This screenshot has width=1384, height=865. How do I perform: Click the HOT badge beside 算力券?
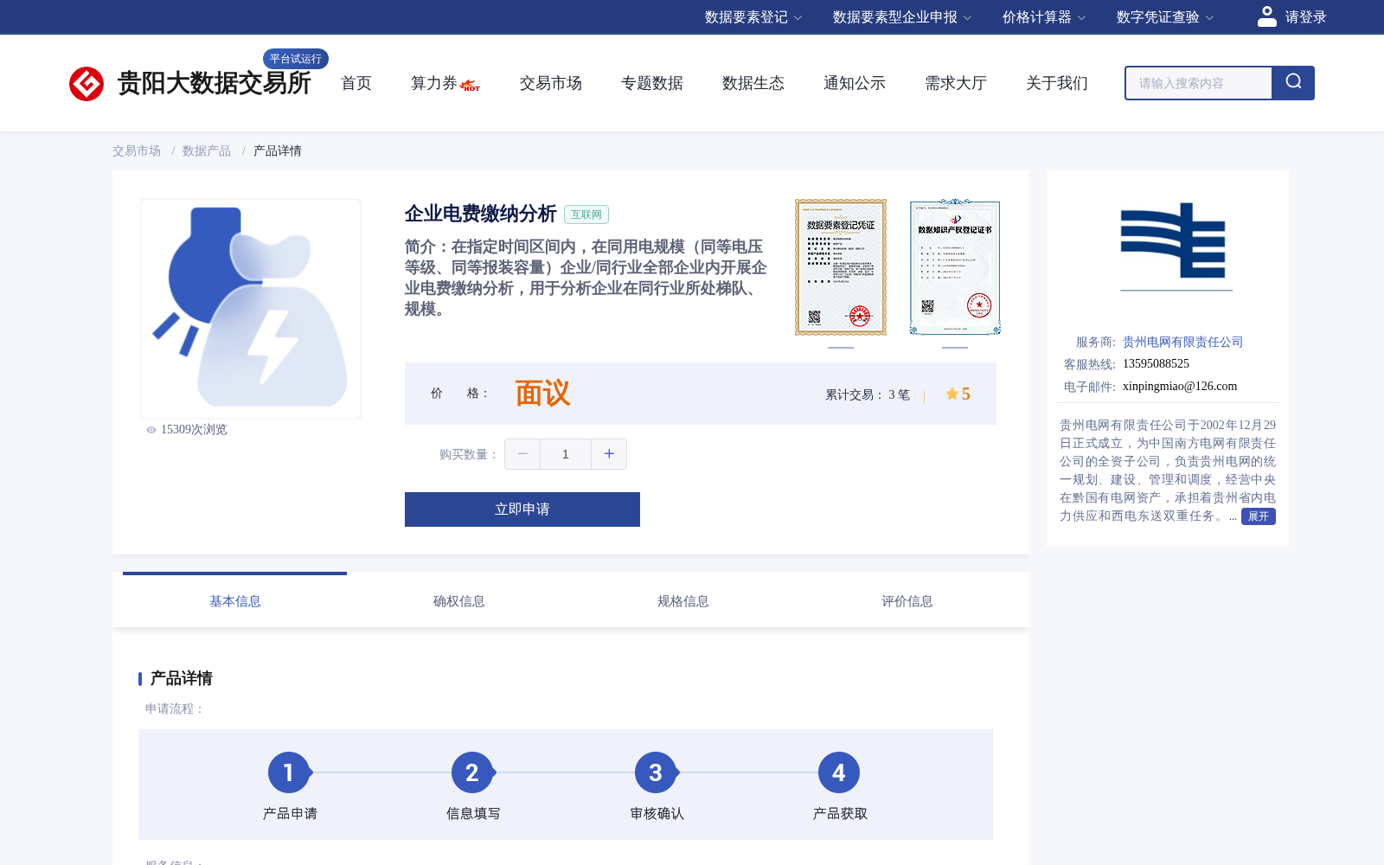pos(470,85)
